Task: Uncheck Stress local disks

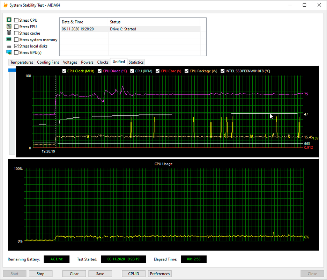Action: click(16, 46)
